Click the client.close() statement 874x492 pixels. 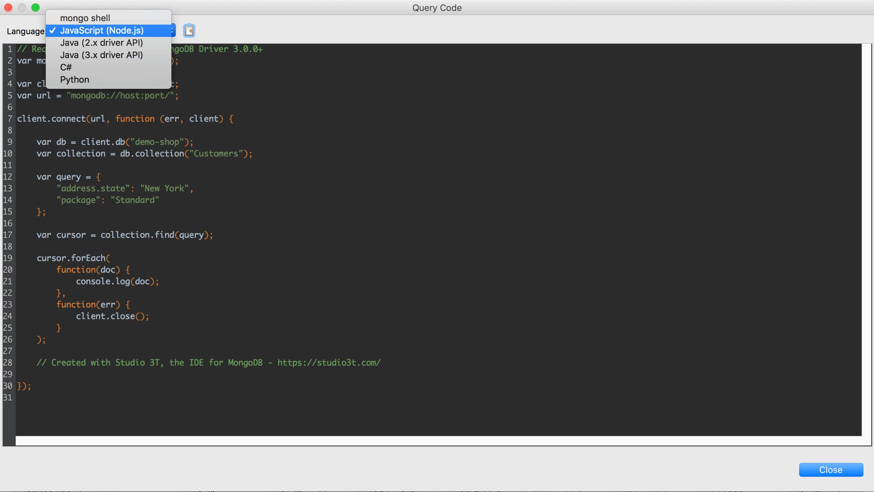tap(112, 316)
